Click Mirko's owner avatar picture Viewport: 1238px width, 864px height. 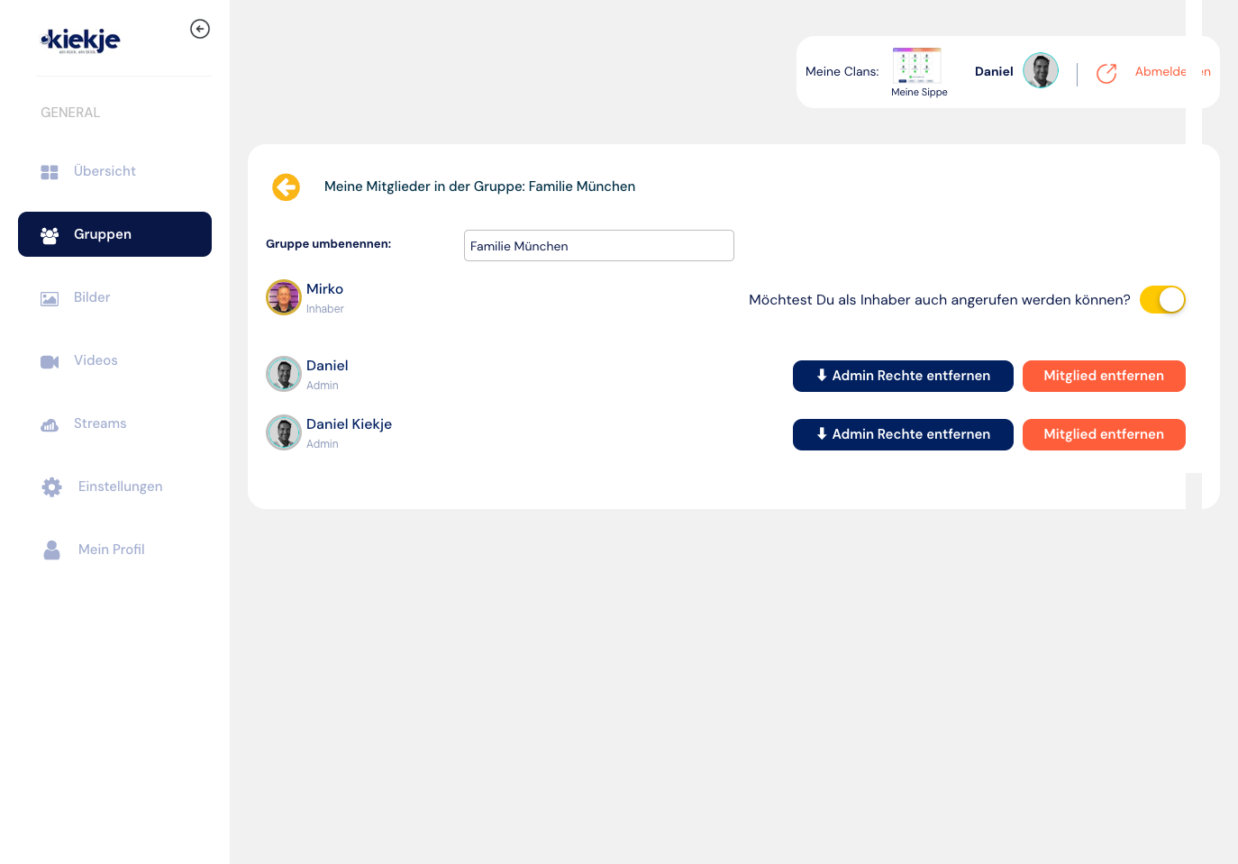[x=284, y=297]
